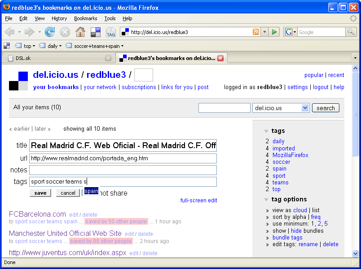
Task: Open del.icio.us bookmarks toolbar button beside Home
Action: click(96, 32)
